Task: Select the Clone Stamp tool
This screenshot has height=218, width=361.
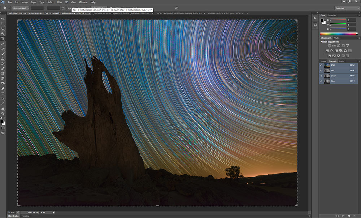Action: point(3,59)
